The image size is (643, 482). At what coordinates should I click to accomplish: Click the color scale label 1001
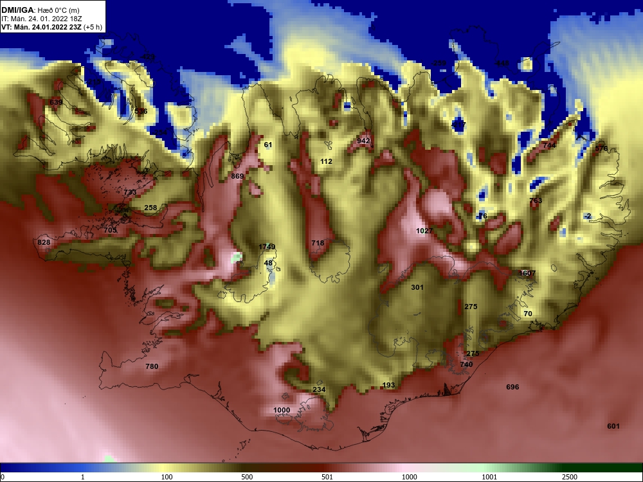(489, 477)
